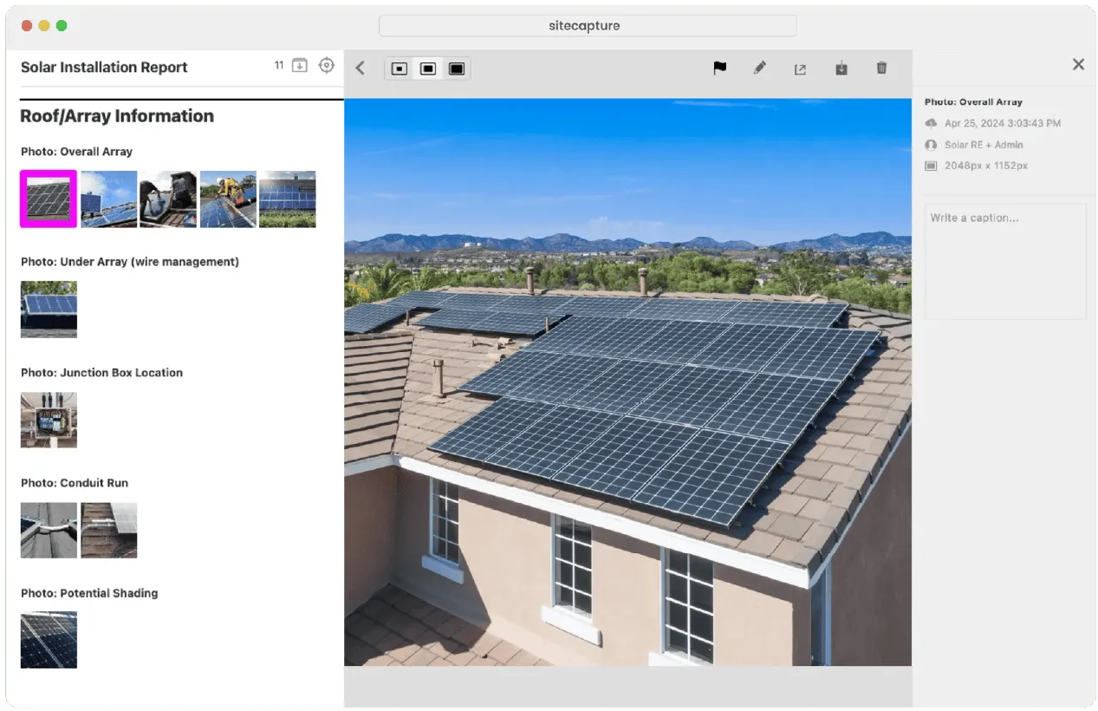This screenshot has height=711, width=1098.
Task: Click the download report icon beside 11
Action: coord(300,66)
